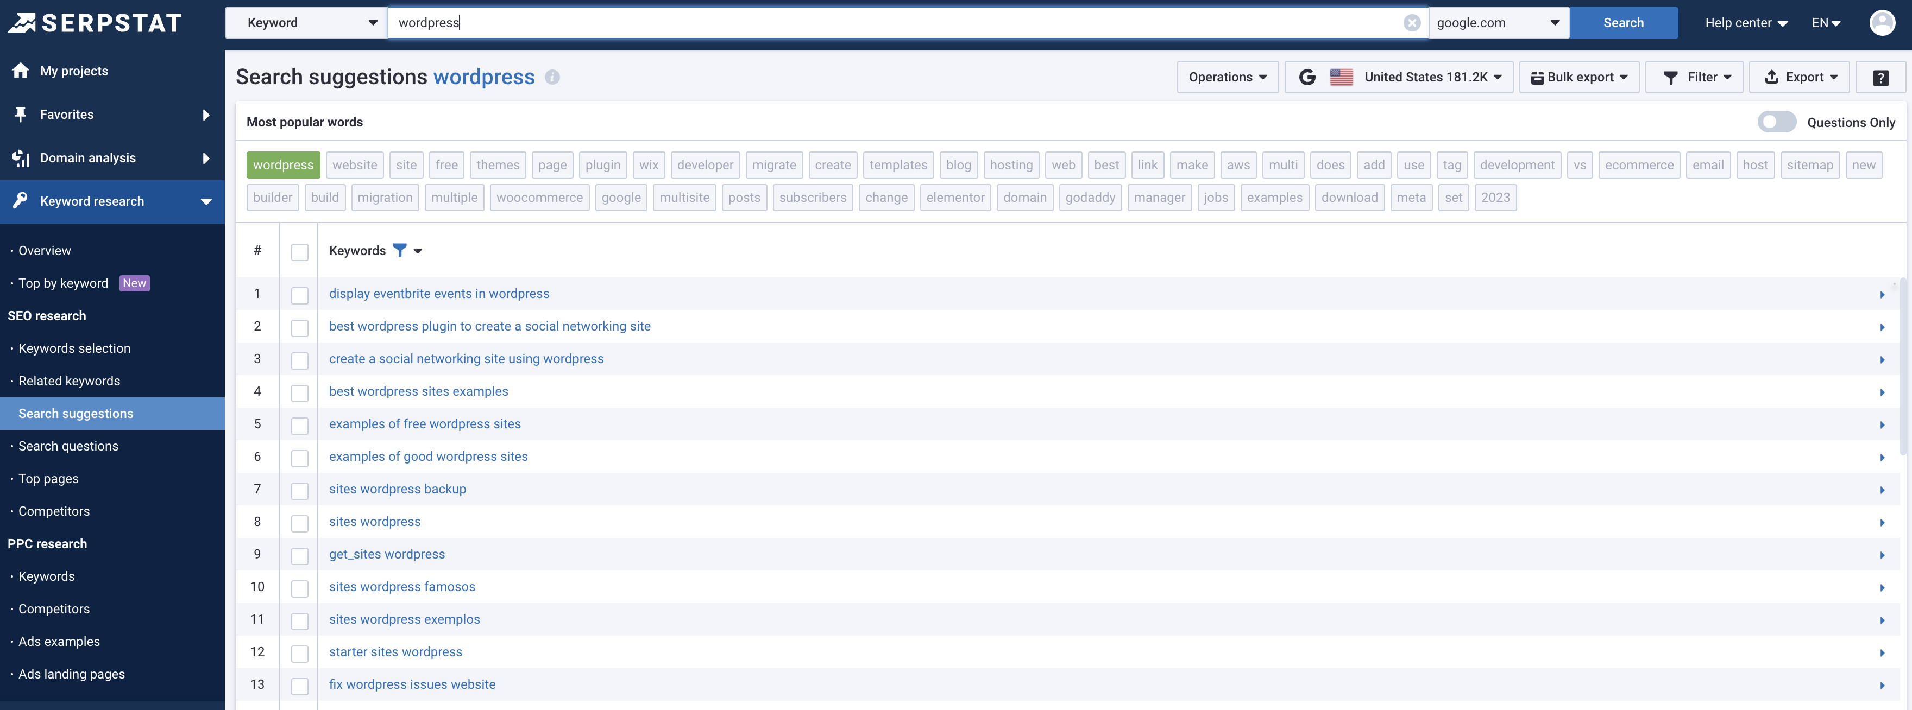1912x710 pixels.
Task: Click the United States flag icon
Action: [x=1341, y=77]
